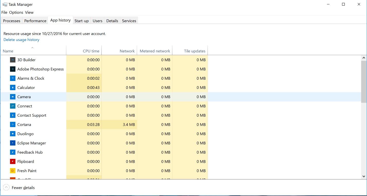Select the Contact Support row name
Viewport: 367px width, 196px height.
pos(32,115)
